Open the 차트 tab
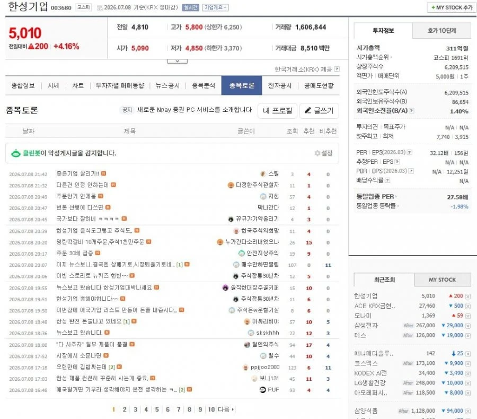The image size is (477, 419). point(78,86)
